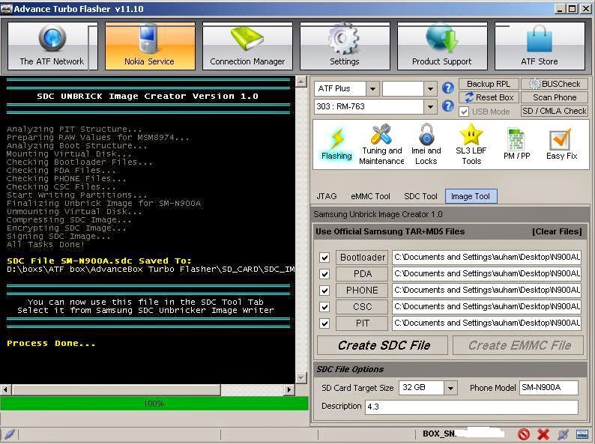This screenshot has width=595, height=444.
Task: Uncheck the Bootloader file checkbox
Action: point(324,258)
